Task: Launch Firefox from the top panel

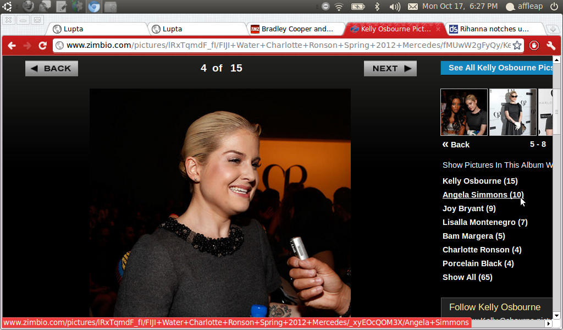Action: (28, 6)
